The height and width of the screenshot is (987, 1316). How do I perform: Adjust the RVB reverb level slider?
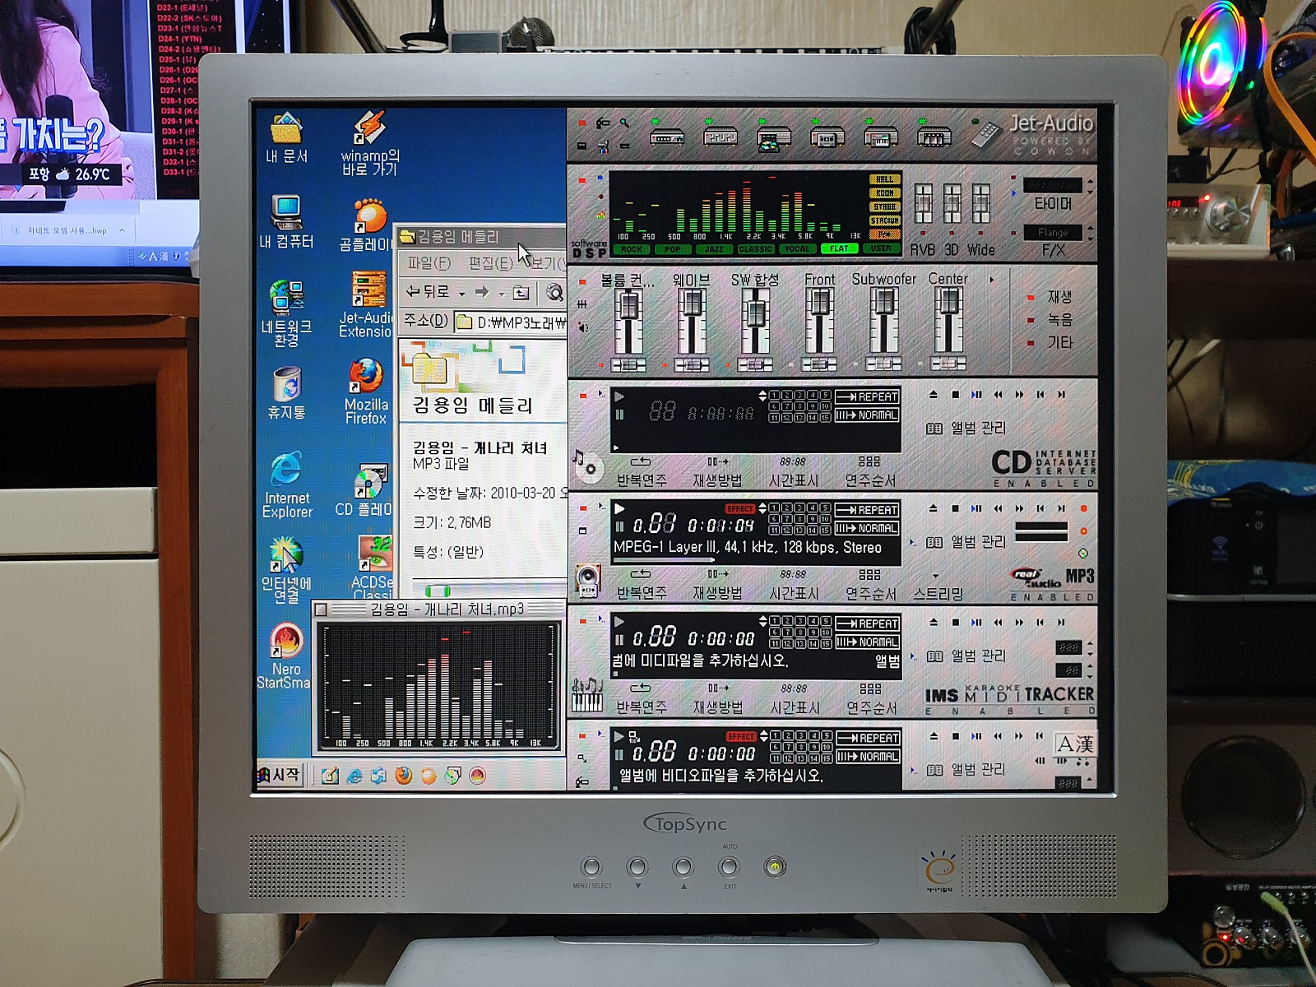pyautogui.click(x=924, y=205)
